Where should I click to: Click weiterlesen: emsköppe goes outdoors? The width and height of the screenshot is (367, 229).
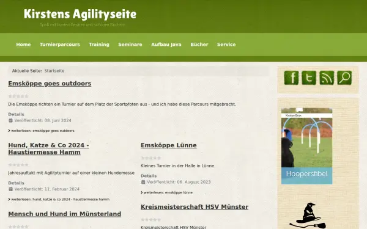pyautogui.click(x=42, y=131)
